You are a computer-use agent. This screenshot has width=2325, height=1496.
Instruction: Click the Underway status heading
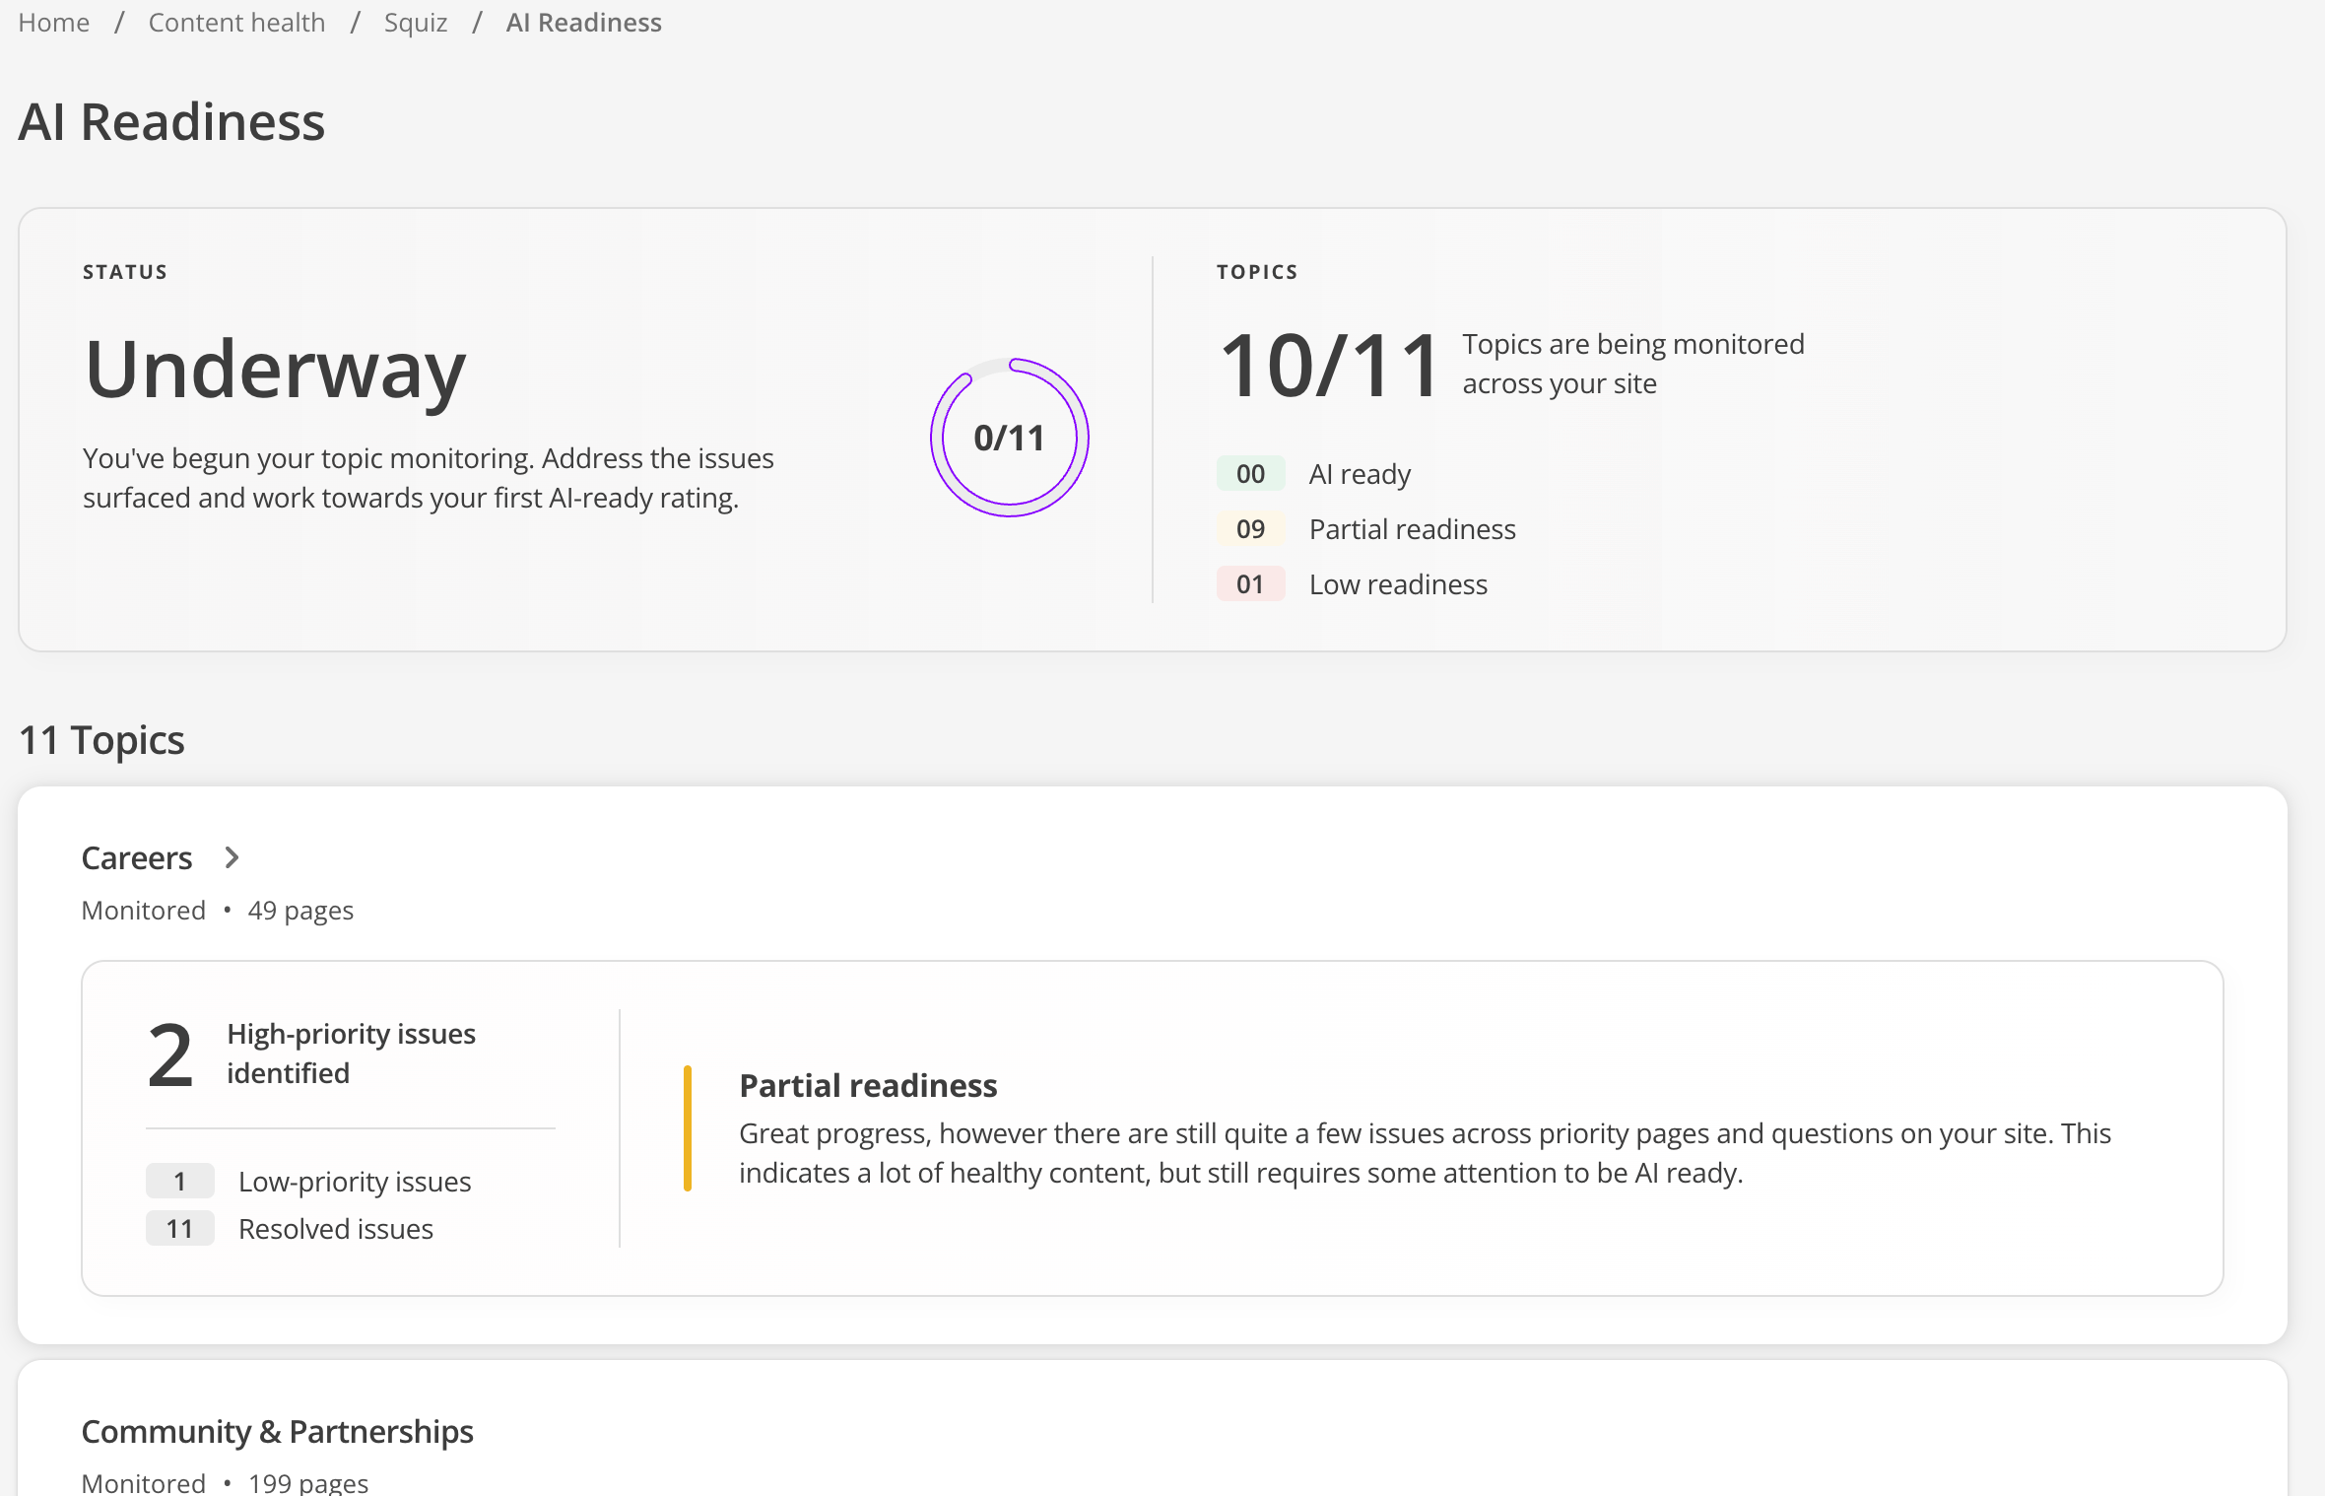coord(275,369)
